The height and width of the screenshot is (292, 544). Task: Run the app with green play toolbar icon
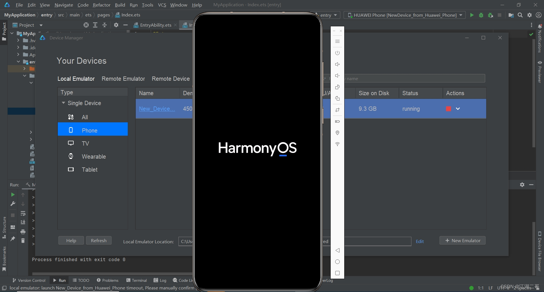tap(472, 15)
